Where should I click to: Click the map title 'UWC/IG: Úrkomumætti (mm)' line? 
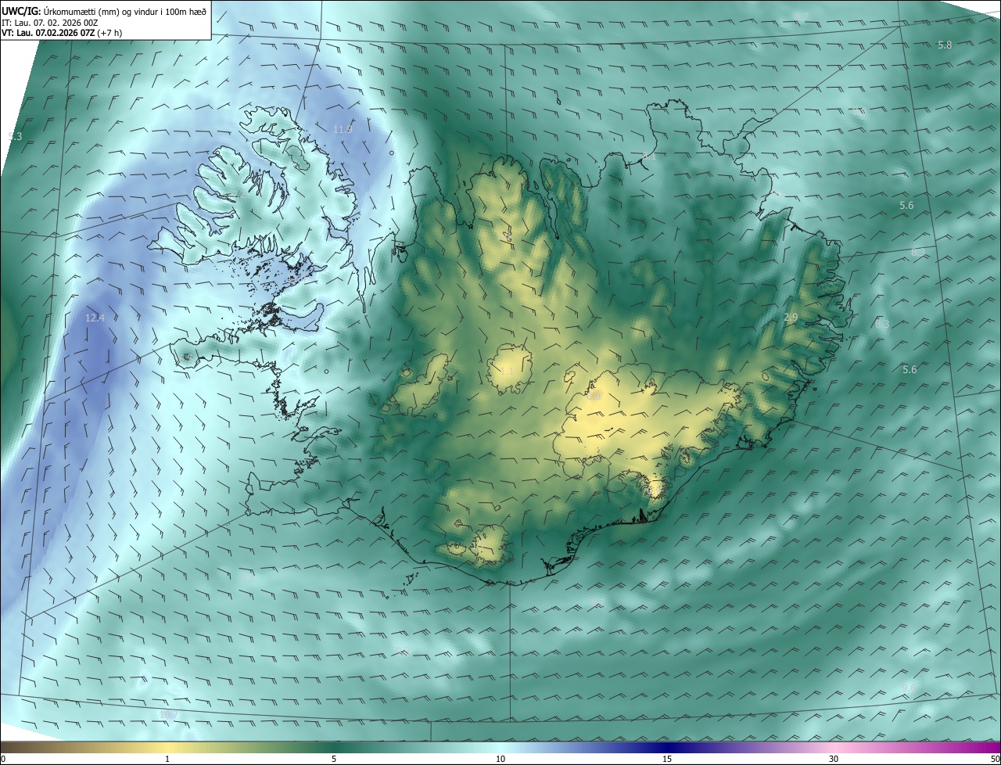(x=104, y=10)
